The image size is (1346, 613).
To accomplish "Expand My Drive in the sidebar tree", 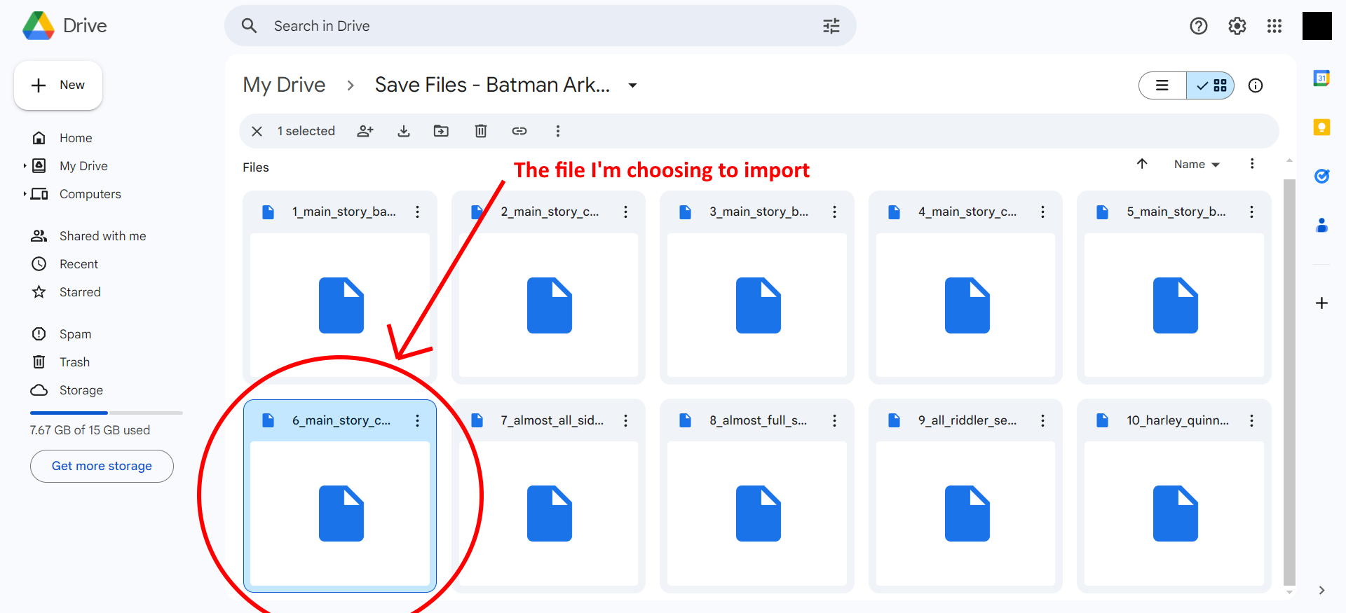I will pos(25,166).
